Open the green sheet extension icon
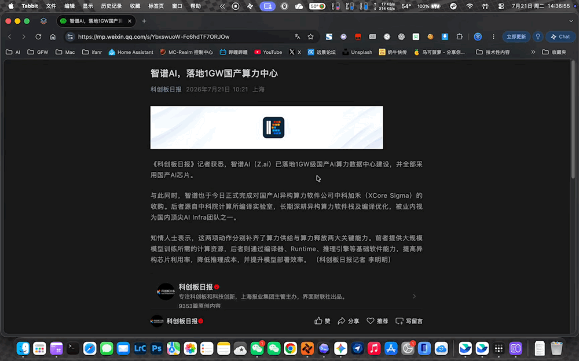 coord(416,36)
